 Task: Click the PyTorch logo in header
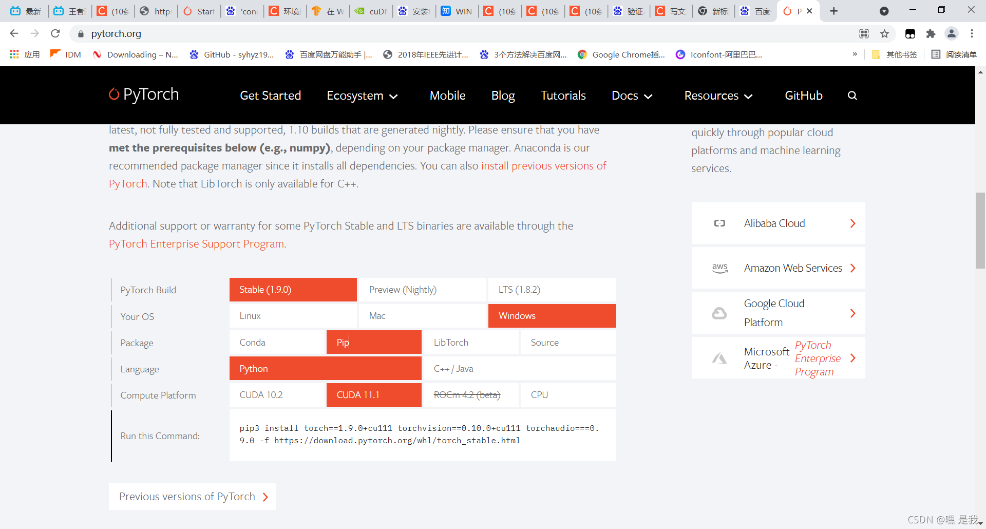[x=144, y=95]
